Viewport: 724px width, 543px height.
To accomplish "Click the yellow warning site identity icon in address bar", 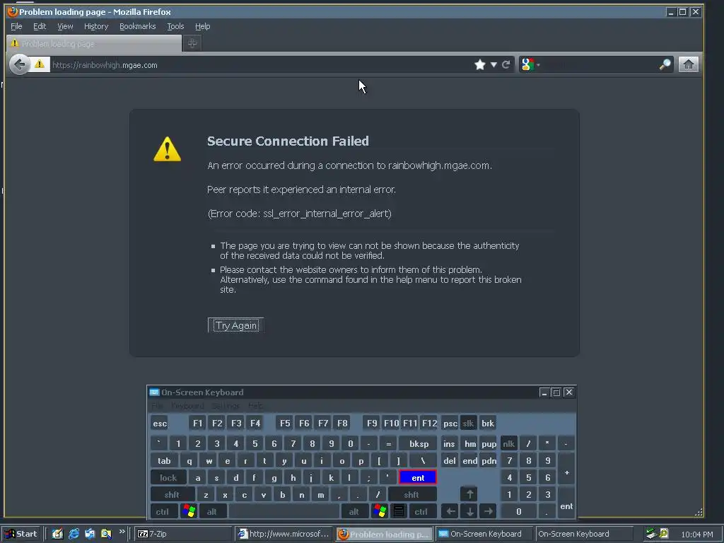I will pos(40,64).
